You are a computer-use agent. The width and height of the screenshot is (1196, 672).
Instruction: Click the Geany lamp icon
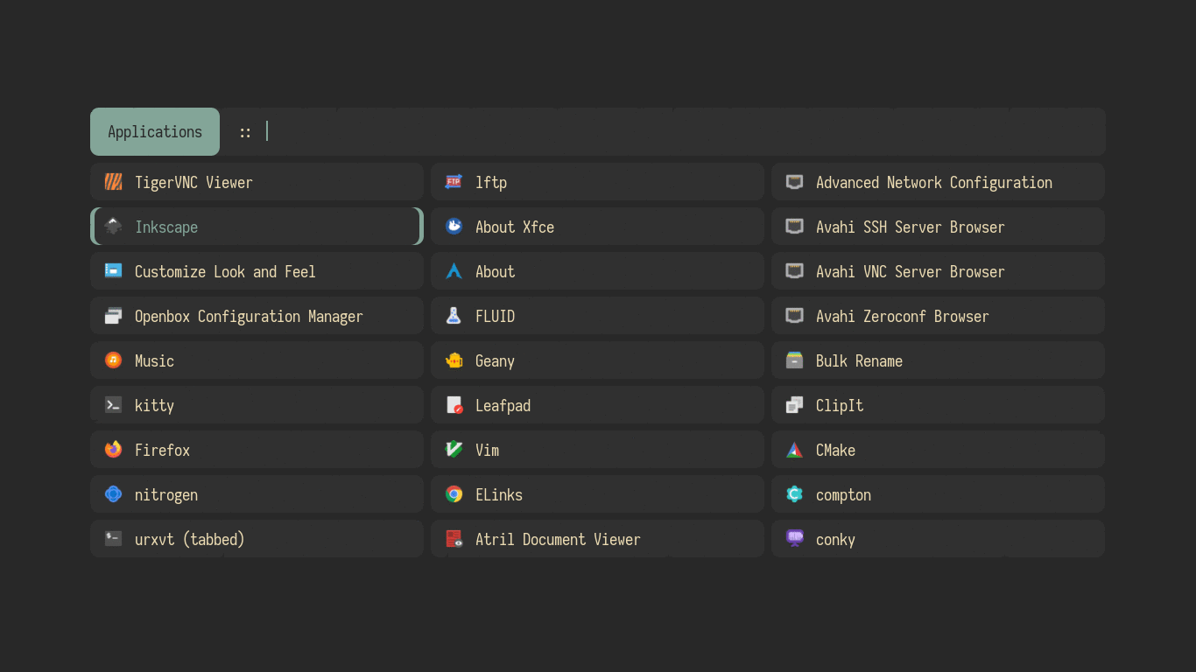pyautogui.click(x=454, y=360)
